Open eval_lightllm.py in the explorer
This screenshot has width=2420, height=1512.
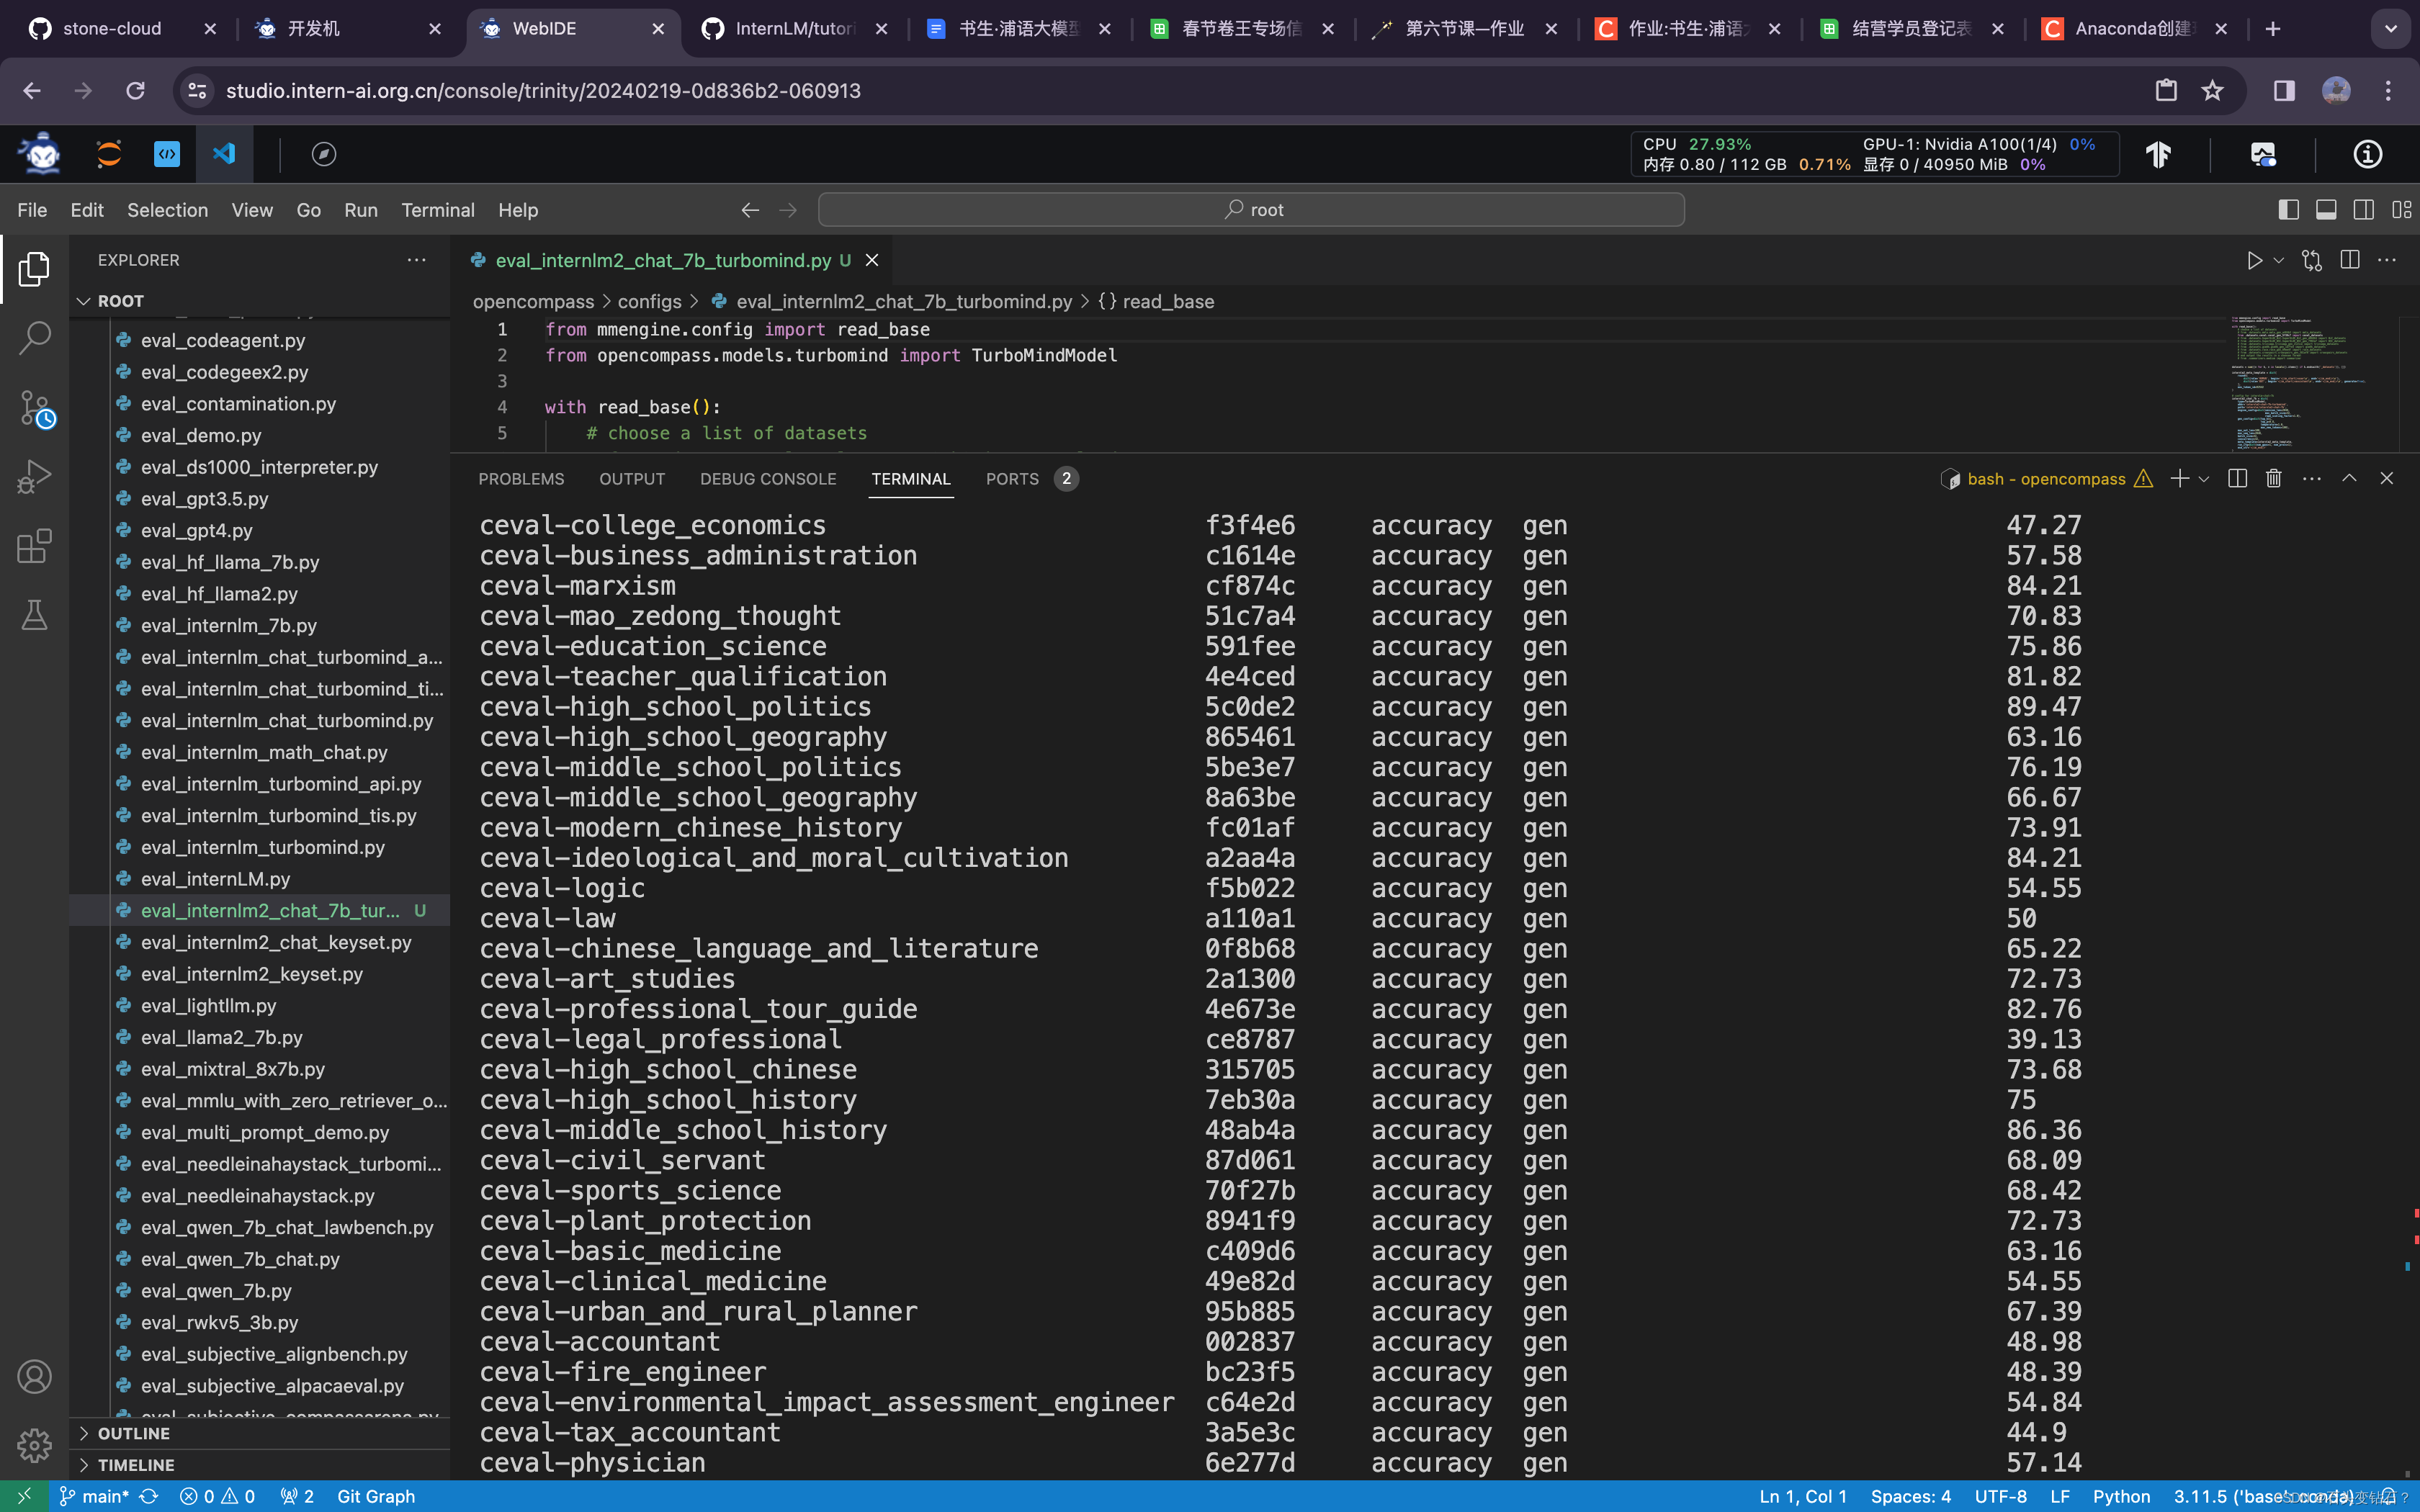[x=209, y=1005]
